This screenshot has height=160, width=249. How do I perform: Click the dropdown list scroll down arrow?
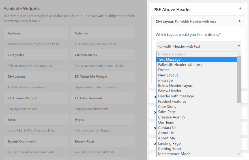point(239,154)
